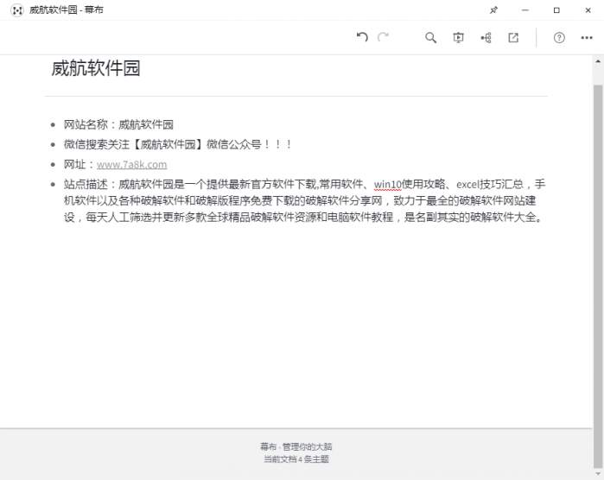604x480 pixels.
Task: Click the underlined word win10
Action: [x=387, y=185]
